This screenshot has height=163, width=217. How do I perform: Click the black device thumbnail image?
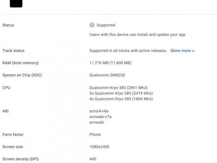[16, 3]
